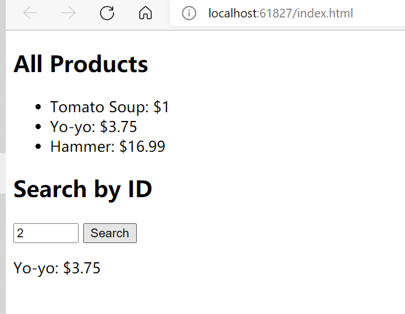The height and width of the screenshot is (314, 405).
Task: Click the All Products heading
Action: click(81, 64)
